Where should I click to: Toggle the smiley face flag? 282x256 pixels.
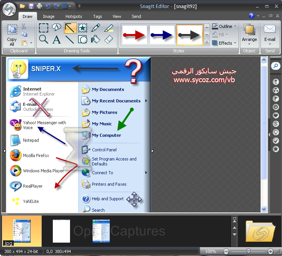pyautogui.click(x=275, y=107)
